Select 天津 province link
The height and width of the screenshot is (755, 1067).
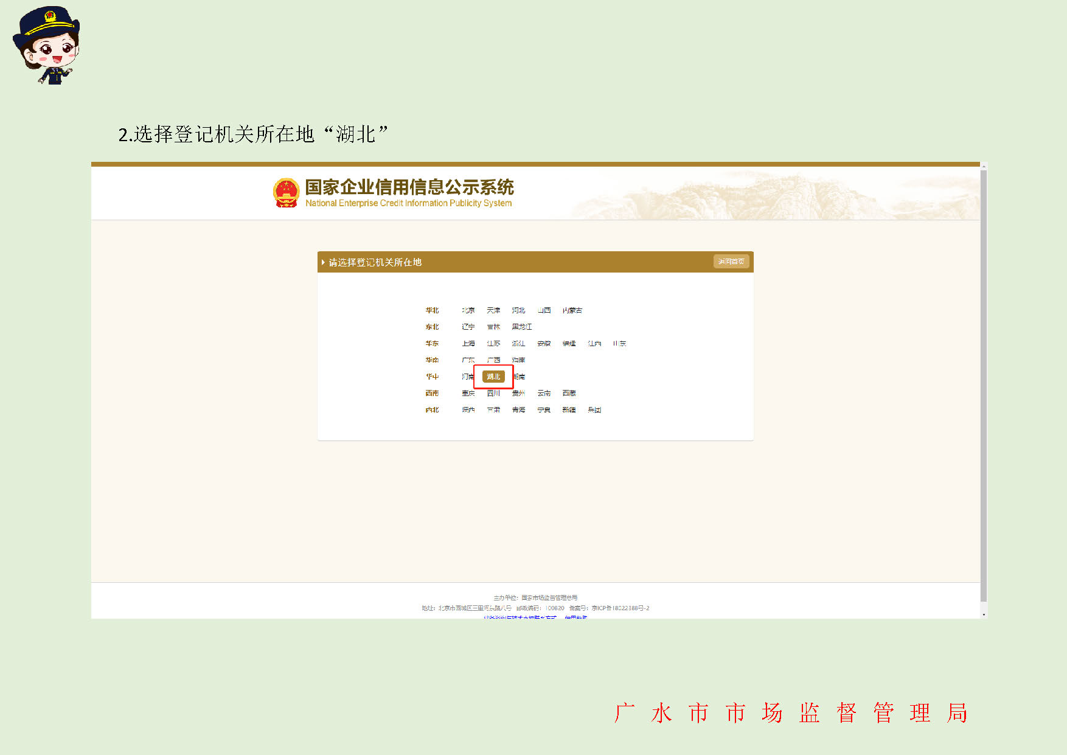coord(493,310)
